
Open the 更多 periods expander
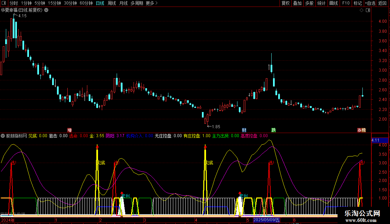point(152,3)
